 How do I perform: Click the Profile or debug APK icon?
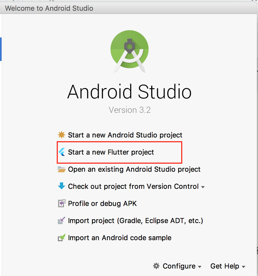[x=62, y=204]
